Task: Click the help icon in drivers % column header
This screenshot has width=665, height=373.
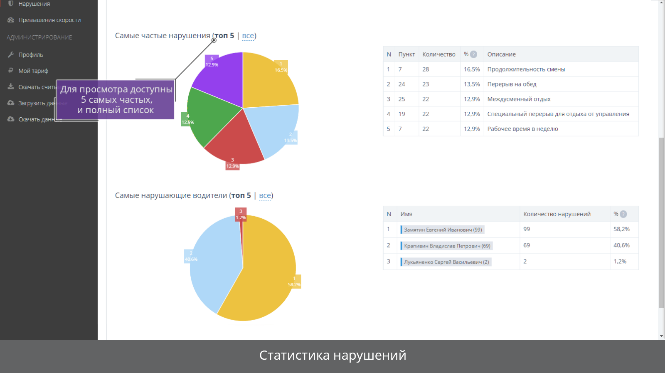Action: point(623,214)
